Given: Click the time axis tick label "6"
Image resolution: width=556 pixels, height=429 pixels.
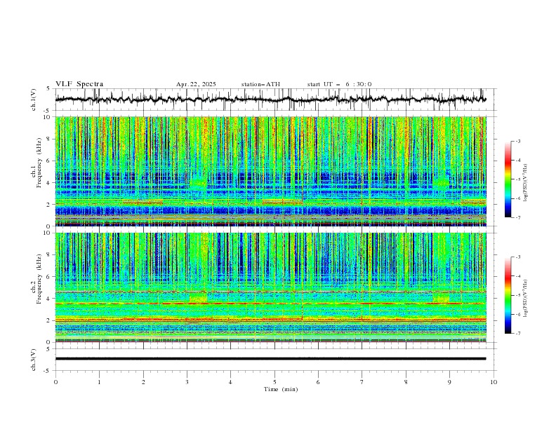Looking at the screenshot, I should (x=318, y=382).
